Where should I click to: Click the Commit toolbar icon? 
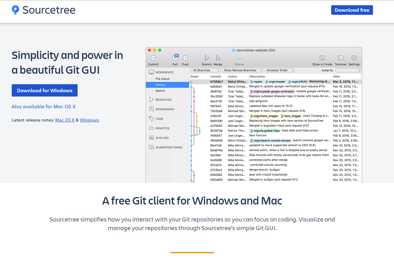tap(153, 58)
